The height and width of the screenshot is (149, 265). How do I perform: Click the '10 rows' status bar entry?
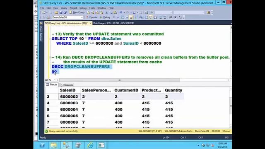(226, 131)
